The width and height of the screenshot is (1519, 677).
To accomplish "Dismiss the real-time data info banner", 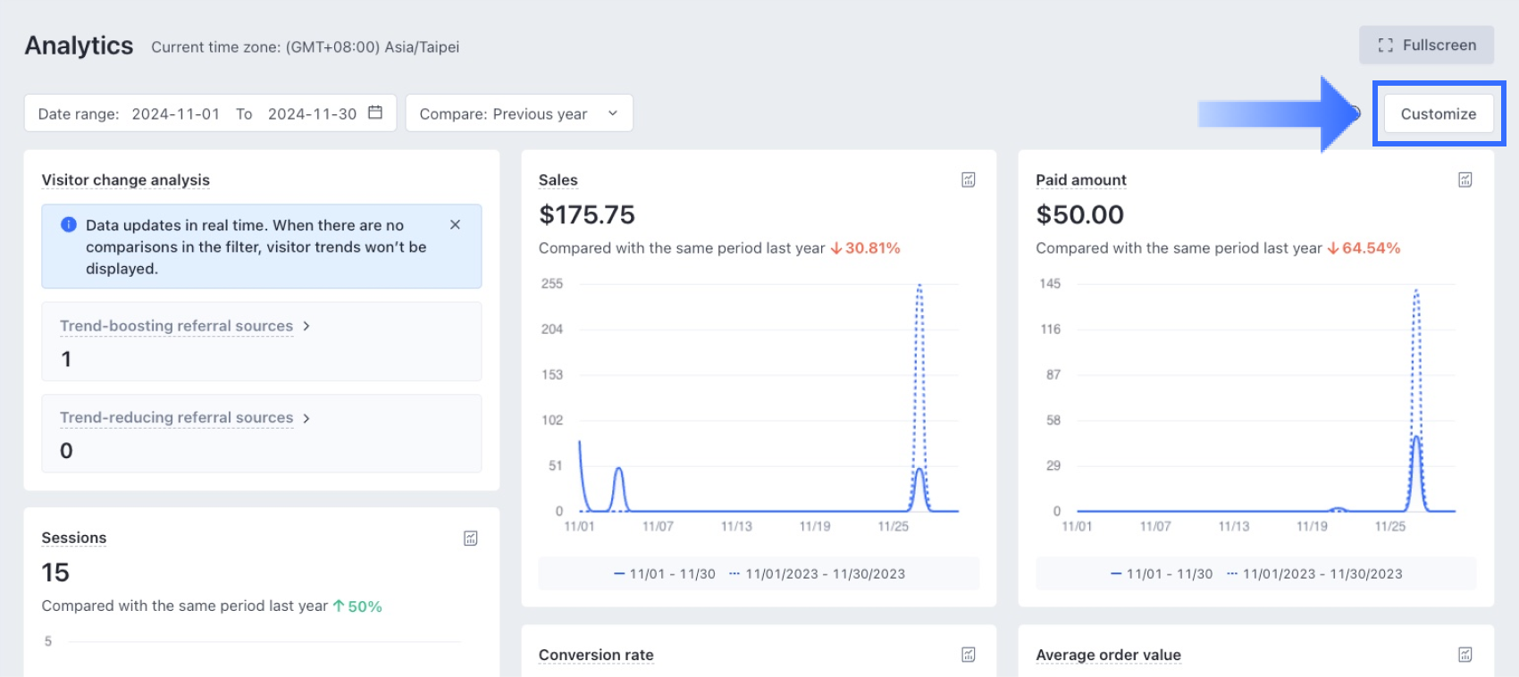I will point(455,225).
